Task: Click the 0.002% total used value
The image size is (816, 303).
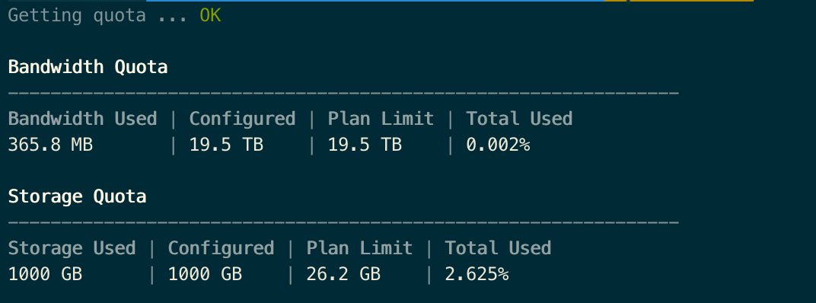Action: point(498,145)
